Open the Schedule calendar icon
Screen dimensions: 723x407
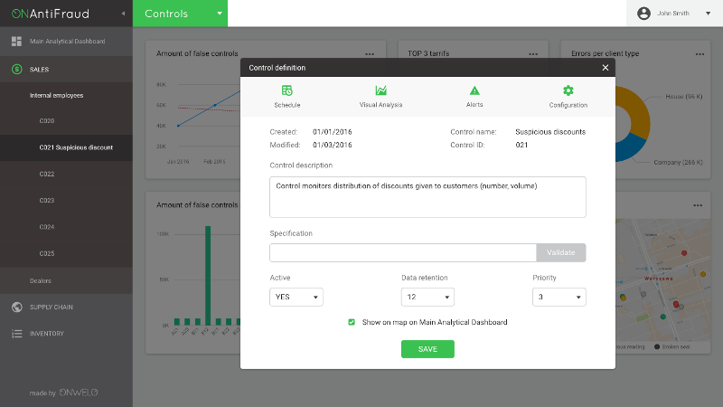pyautogui.click(x=286, y=90)
